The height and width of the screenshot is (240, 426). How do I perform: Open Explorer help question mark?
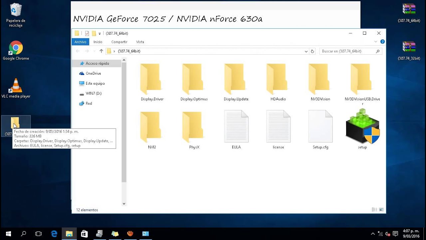[x=382, y=42]
